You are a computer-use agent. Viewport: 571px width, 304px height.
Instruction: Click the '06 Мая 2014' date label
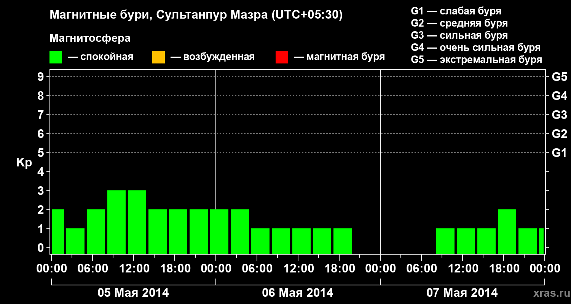pos(298,293)
